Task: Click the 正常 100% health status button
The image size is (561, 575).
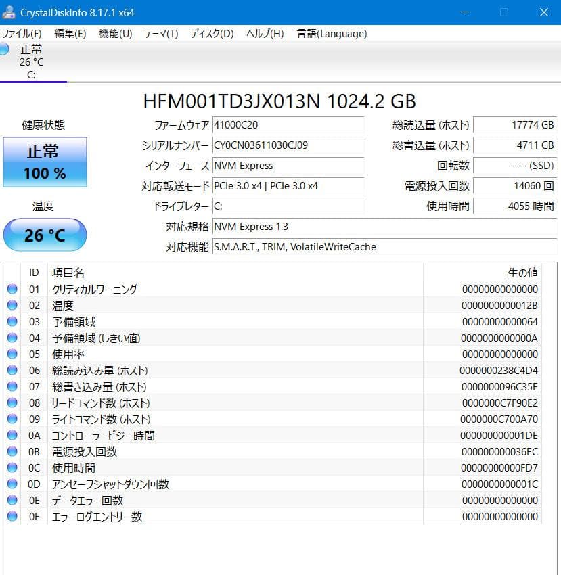Action: [x=45, y=162]
